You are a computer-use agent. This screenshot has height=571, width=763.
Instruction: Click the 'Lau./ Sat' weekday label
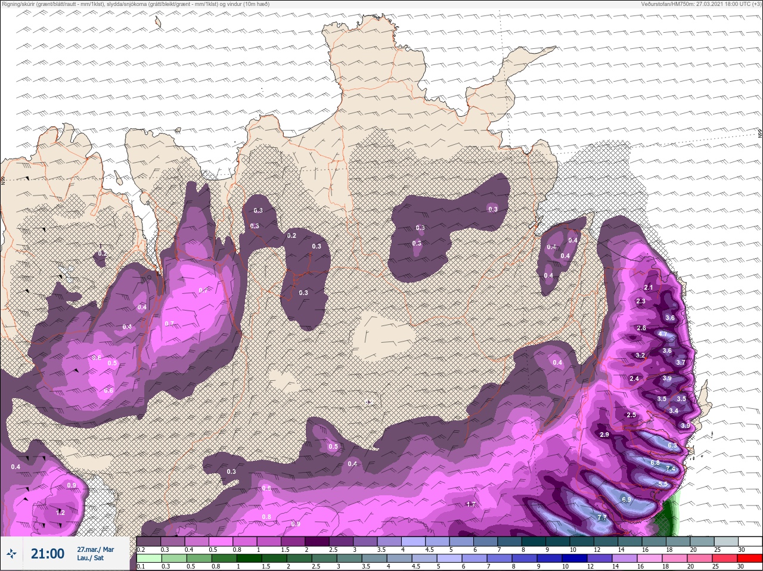pos(90,558)
